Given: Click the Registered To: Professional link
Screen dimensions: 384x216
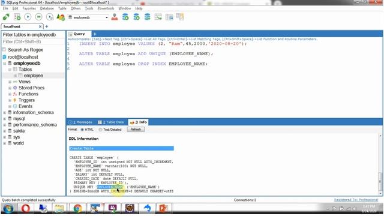Looking at the screenshot, I should (356, 200).
